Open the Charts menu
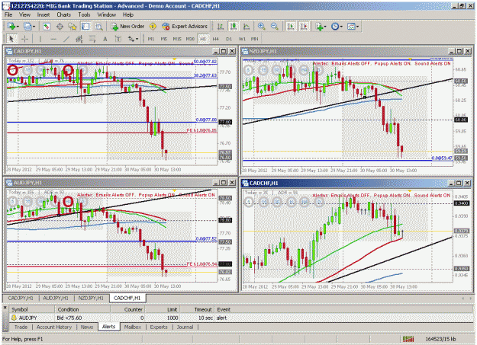This screenshot has height=345, width=477. (x=64, y=14)
